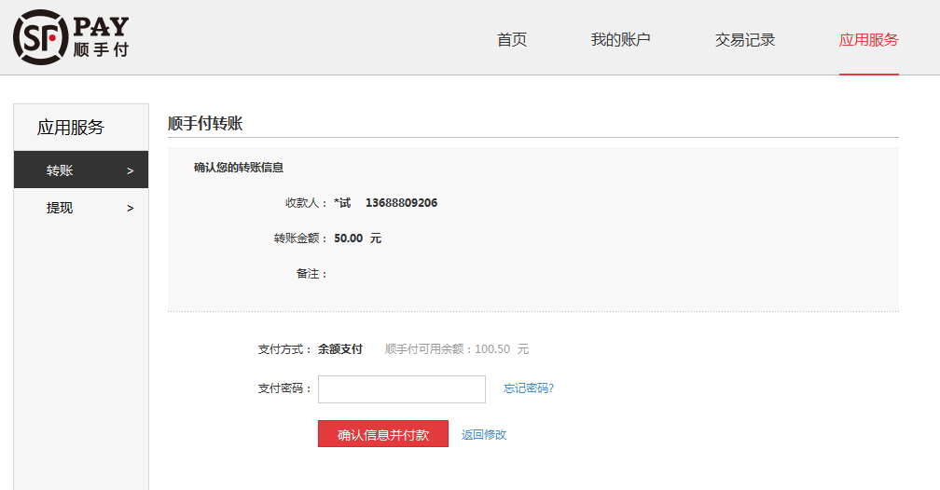Click the SF Pay circular logo icon
Image resolution: width=940 pixels, height=490 pixels.
41,37
